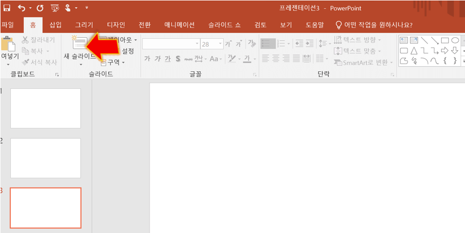Open the 텍스트 방향 dropdown
465x233 pixels.
[x=357, y=40]
